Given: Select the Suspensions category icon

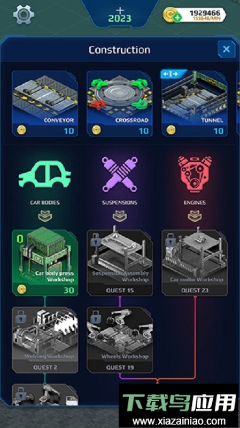Looking at the screenshot, I should click(x=120, y=174).
